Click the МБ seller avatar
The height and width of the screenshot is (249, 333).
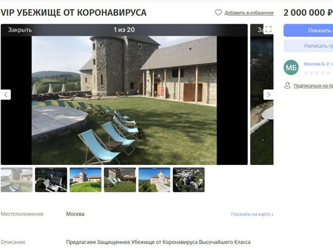(x=291, y=68)
